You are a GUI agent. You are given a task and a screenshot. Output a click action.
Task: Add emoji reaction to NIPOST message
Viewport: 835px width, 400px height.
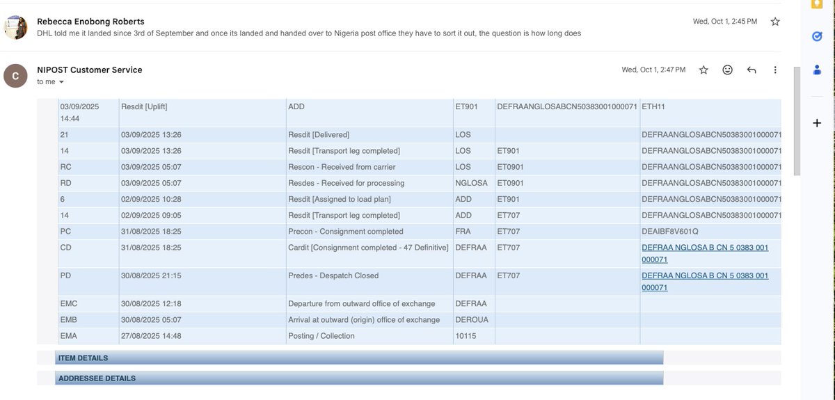coord(727,70)
